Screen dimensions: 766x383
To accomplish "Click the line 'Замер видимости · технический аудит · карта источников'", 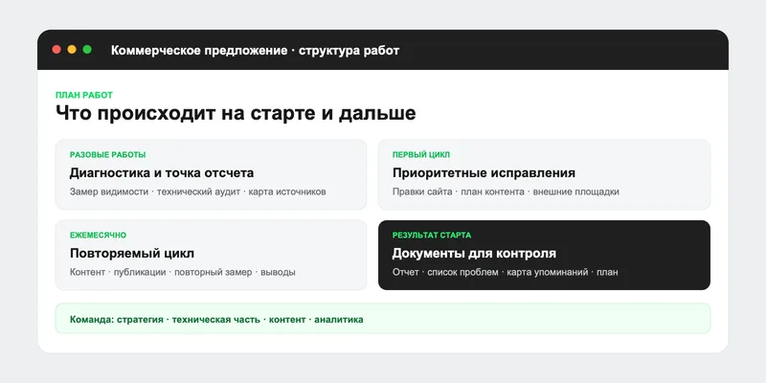I will (x=198, y=192).
